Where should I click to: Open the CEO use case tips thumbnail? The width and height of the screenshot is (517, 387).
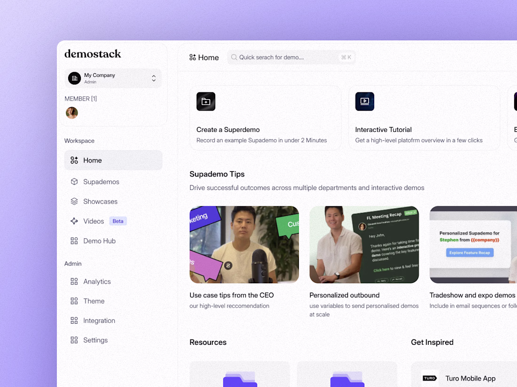point(244,244)
